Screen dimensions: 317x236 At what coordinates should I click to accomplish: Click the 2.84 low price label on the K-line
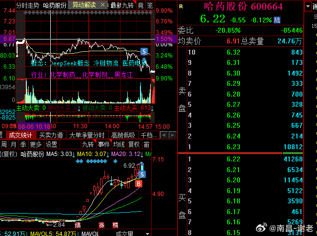pos(59,224)
